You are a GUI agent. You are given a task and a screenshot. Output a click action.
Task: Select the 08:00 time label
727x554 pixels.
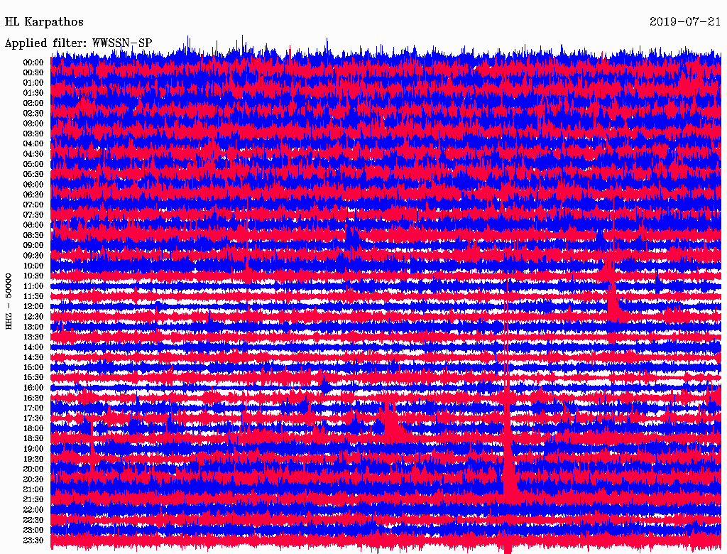pos(33,225)
